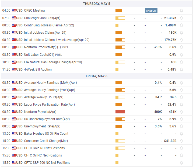The width and height of the screenshot is (193, 167).
Task: Click bell icon for Baker Hughes US Oil Rig Count
Action: pyautogui.click(x=181, y=134)
